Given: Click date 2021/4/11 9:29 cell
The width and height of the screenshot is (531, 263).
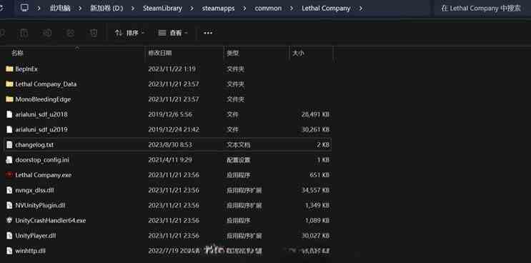Looking at the screenshot, I should pos(170,160).
